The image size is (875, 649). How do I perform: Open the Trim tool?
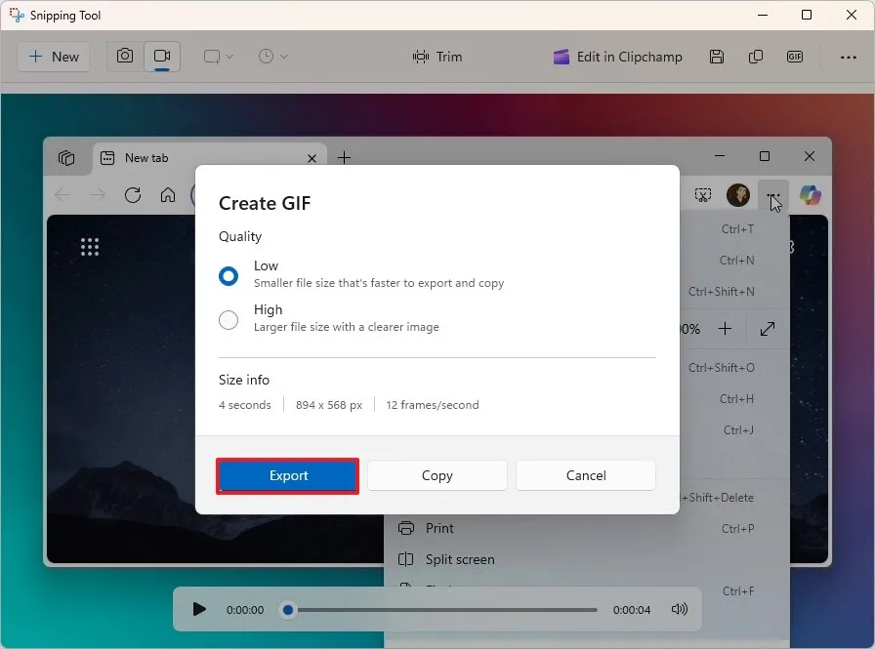click(x=437, y=57)
